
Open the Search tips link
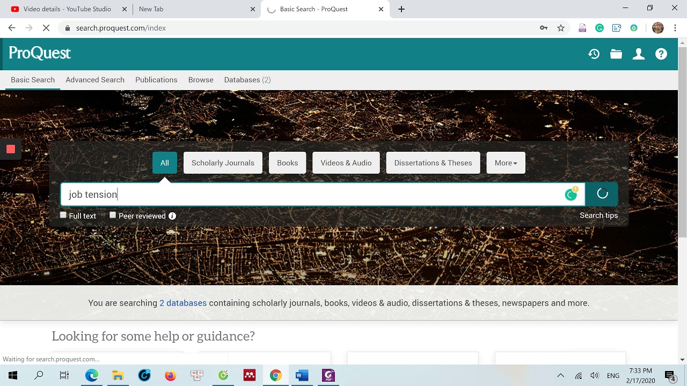click(599, 216)
